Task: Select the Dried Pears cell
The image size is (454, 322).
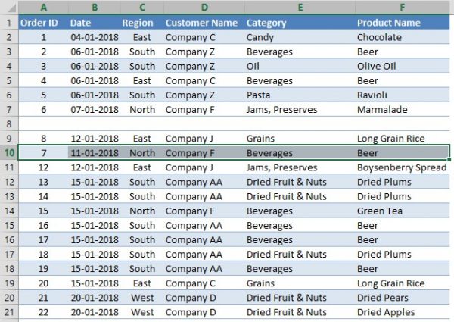Action: tap(403, 298)
